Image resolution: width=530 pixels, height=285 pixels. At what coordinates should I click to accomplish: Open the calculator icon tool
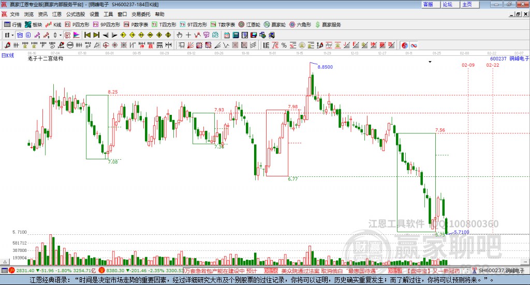click(236, 35)
